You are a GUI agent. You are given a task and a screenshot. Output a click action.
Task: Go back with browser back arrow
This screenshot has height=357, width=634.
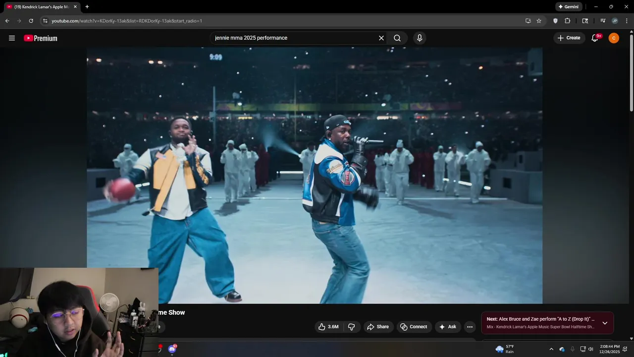pos(7,21)
